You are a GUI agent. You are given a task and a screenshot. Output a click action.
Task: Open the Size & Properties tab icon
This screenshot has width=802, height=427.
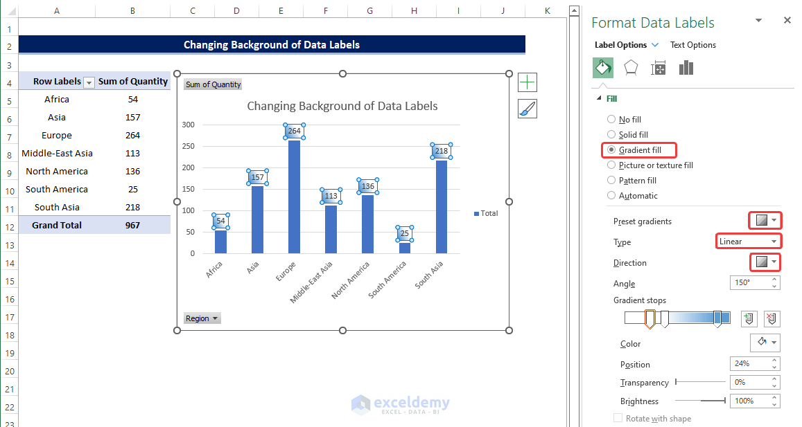click(x=658, y=68)
